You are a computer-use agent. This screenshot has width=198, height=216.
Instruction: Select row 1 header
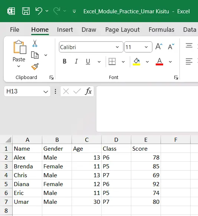(x=6, y=148)
